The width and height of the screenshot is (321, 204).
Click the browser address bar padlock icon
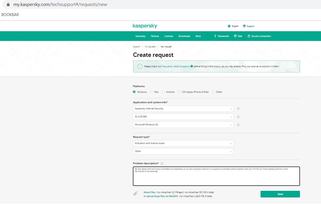pos(8,4)
